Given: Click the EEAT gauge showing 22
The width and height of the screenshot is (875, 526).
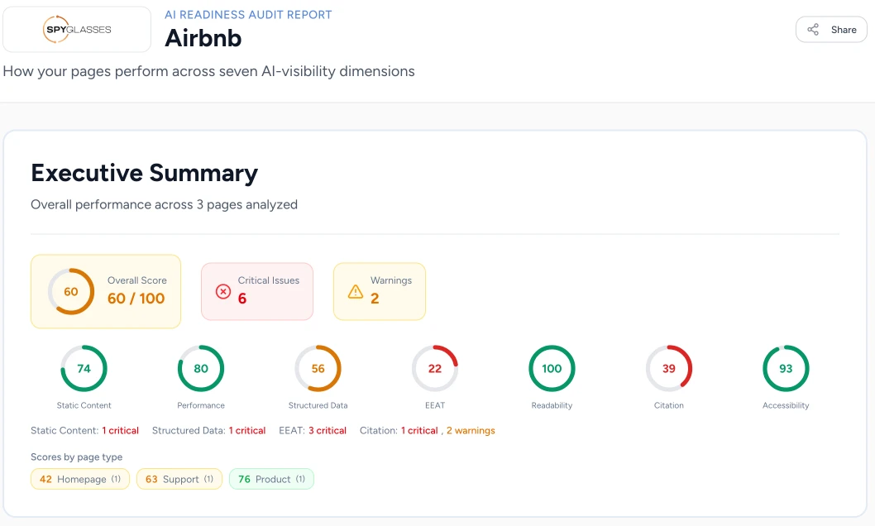Looking at the screenshot, I should tap(435, 368).
